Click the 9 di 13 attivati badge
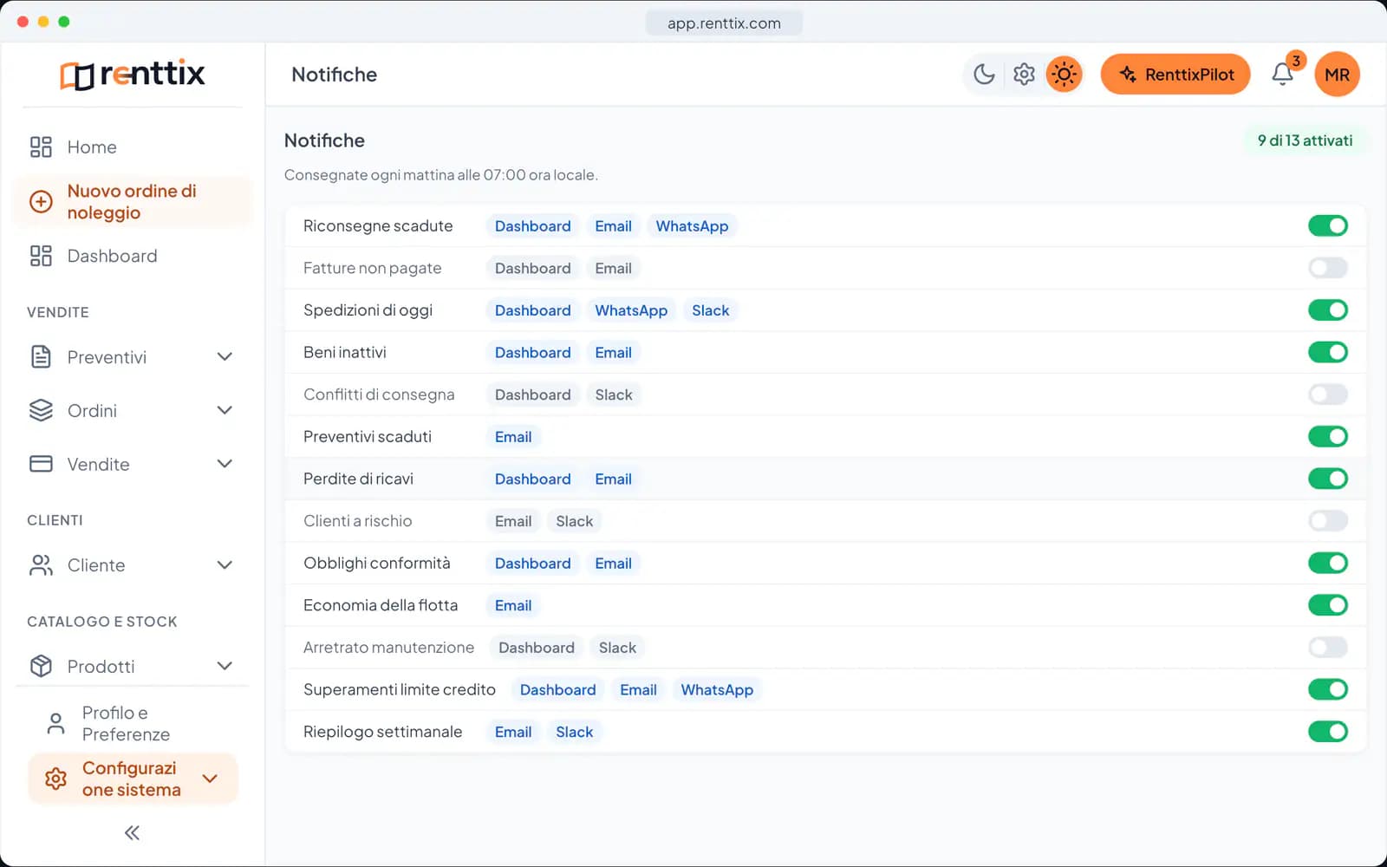The height and width of the screenshot is (867, 1387). click(x=1305, y=140)
